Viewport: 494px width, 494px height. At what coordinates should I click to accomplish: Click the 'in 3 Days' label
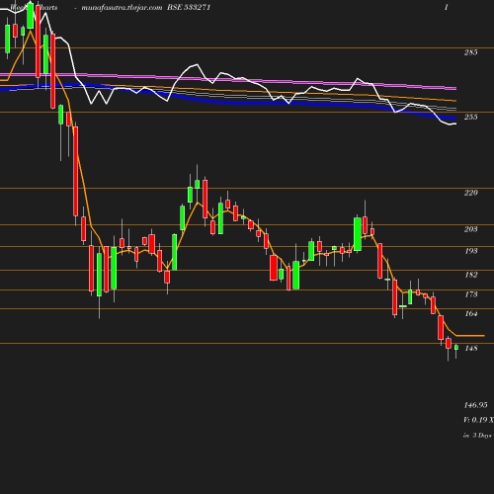coord(477,436)
